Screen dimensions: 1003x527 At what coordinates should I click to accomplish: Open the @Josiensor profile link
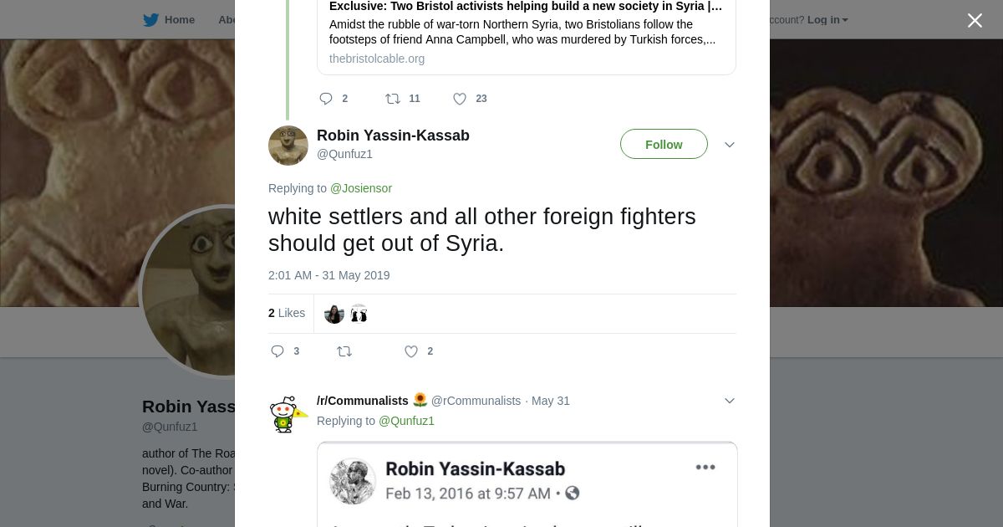point(360,188)
